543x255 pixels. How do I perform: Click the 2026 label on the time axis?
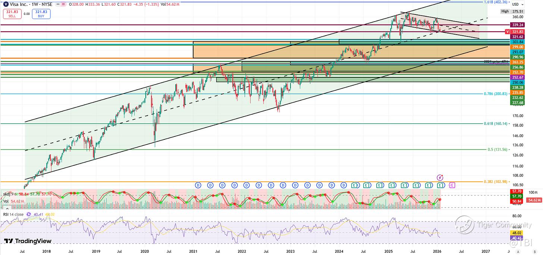coord(437,251)
